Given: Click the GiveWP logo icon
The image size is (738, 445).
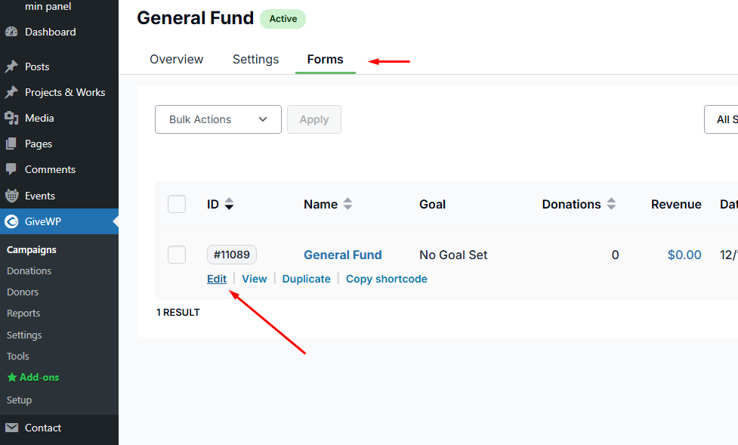Looking at the screenshot, I should (11, 221).
